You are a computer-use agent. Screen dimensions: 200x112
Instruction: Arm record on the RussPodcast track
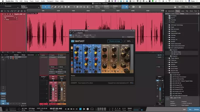tap(10, 14)
